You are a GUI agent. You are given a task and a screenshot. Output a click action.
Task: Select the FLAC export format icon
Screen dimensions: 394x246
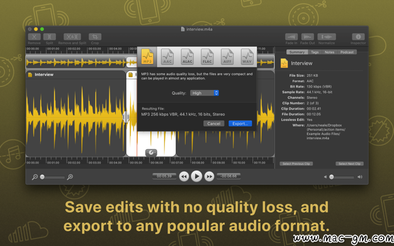(x=207, y=57)
